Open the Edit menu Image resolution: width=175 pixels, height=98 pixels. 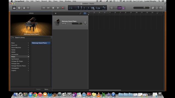pyautogui.click(x=32, y=1)
